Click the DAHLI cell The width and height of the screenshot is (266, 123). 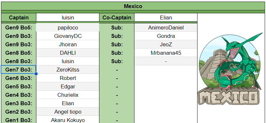[x=68, y=53]
